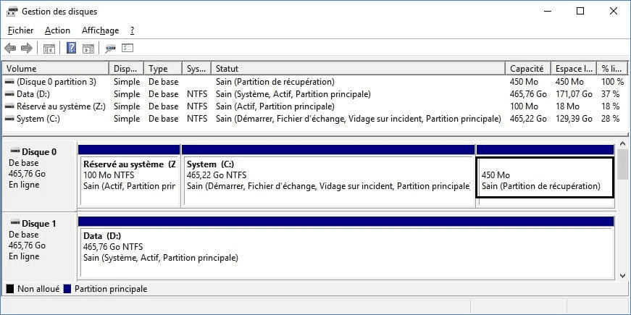The image size is (631, 315).
Task: Click the Non alloué black legend swatch
Action: [10, 289]
